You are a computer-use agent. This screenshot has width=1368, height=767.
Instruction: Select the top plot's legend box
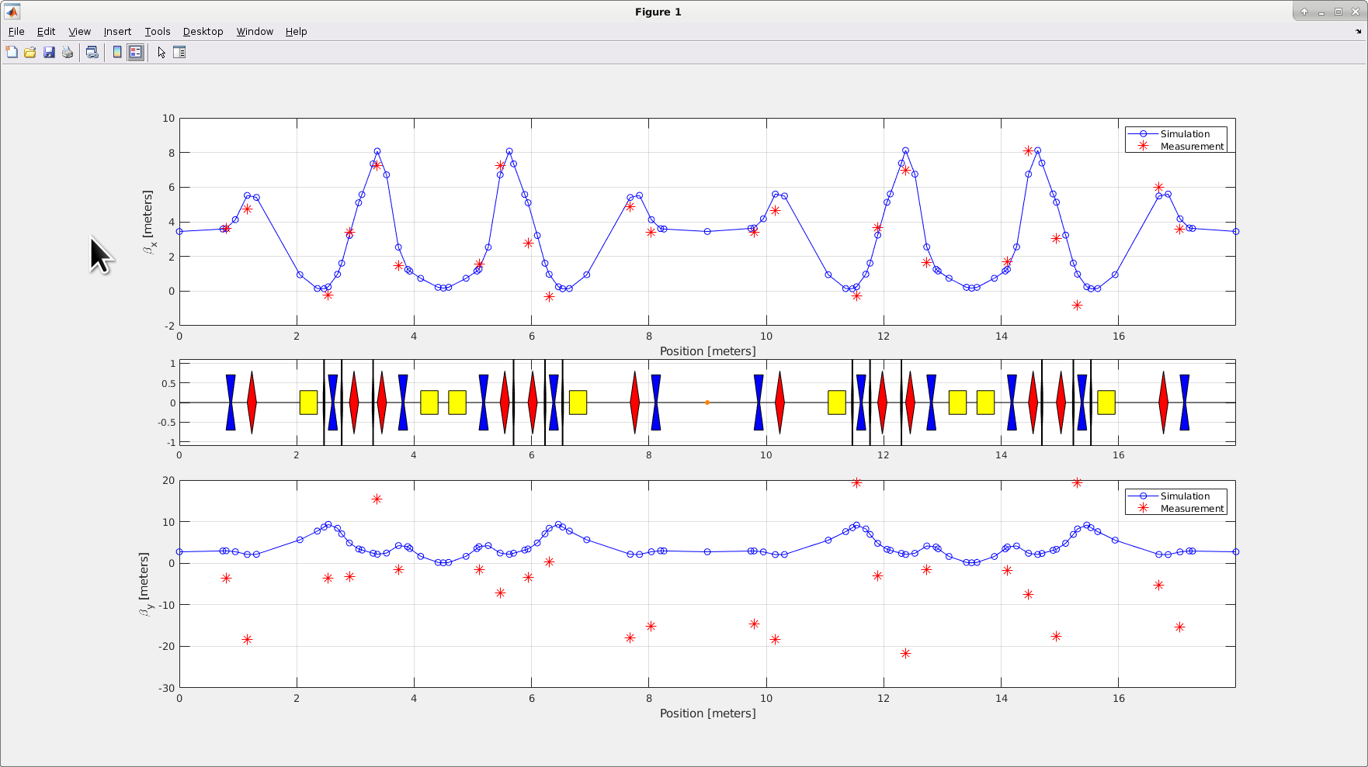tap(1175, 140)
